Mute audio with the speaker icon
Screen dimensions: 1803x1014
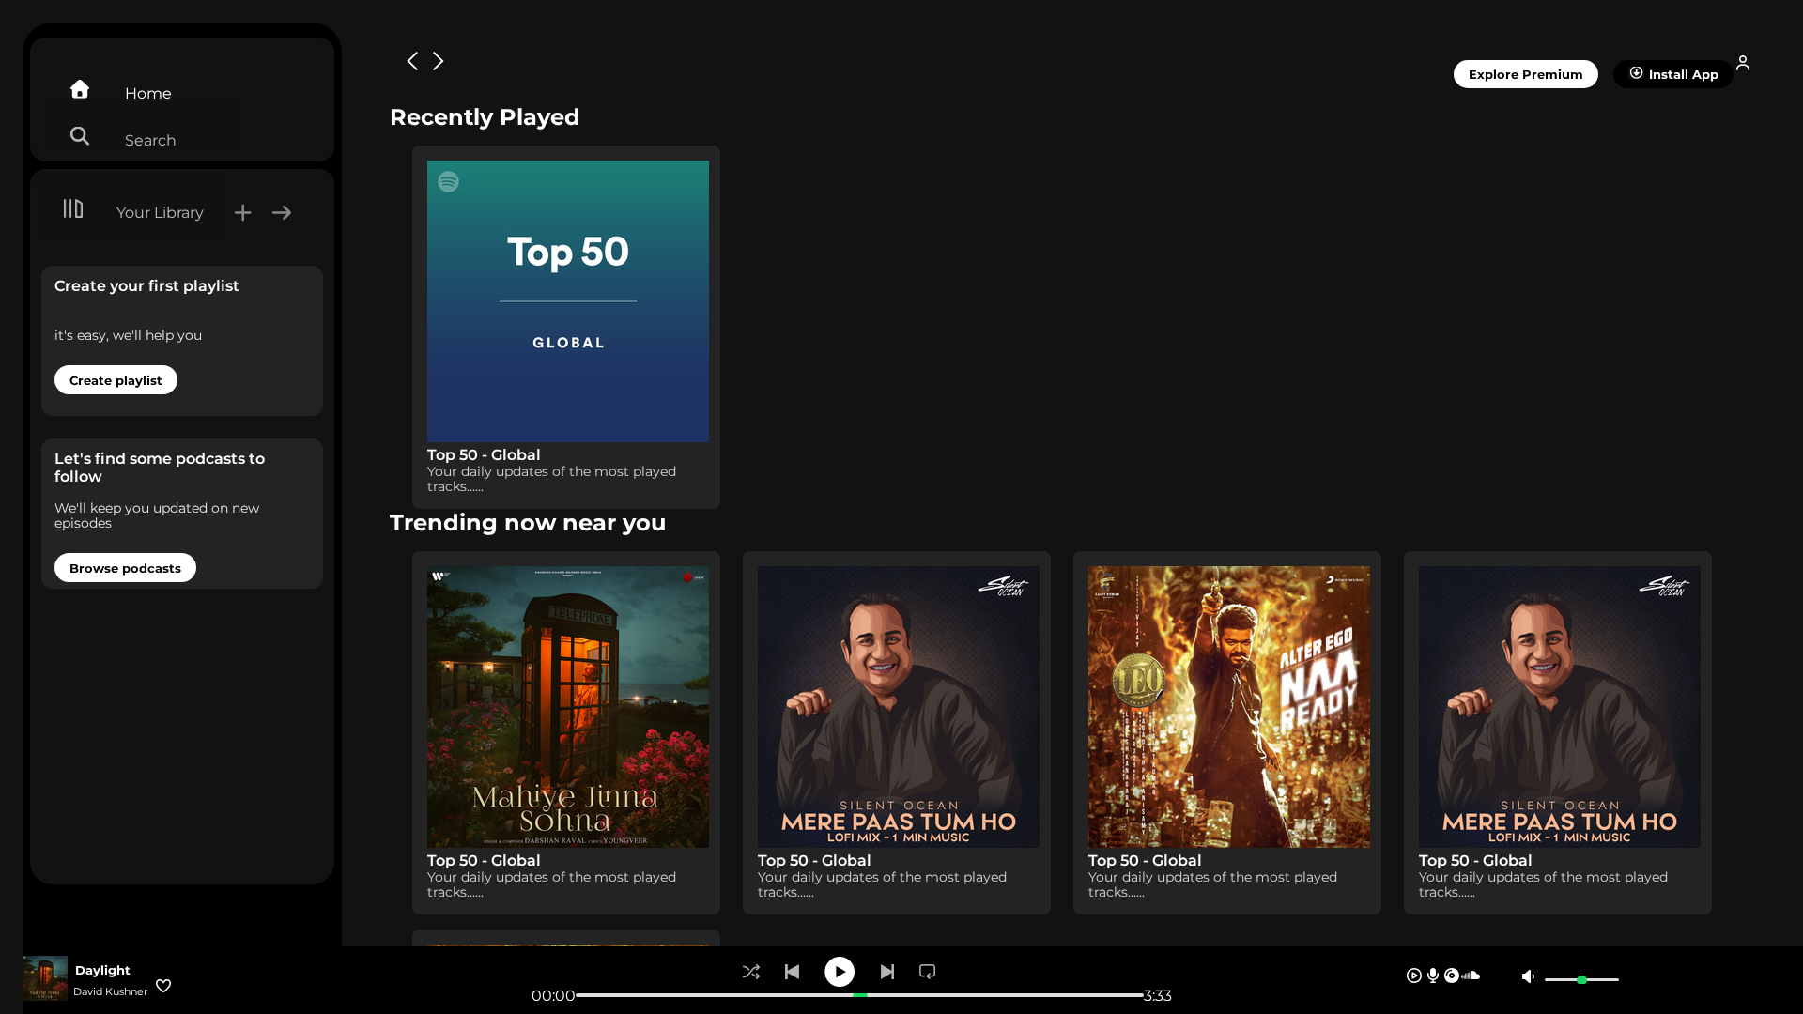coord(1529,976)
